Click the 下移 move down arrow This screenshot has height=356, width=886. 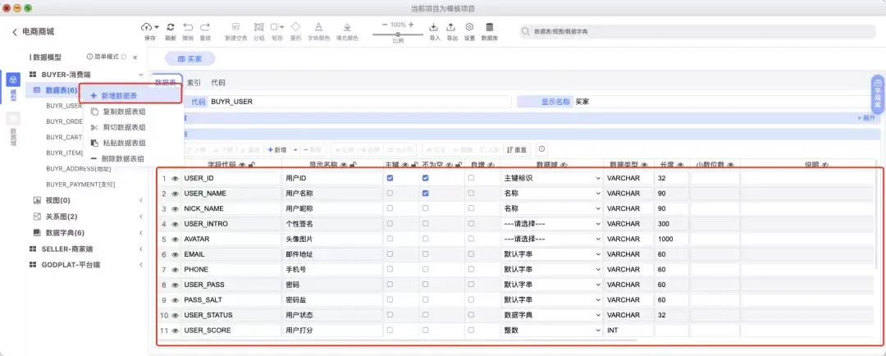tap(217, 150)
